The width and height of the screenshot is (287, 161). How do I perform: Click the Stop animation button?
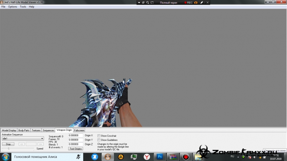(8, 144)
